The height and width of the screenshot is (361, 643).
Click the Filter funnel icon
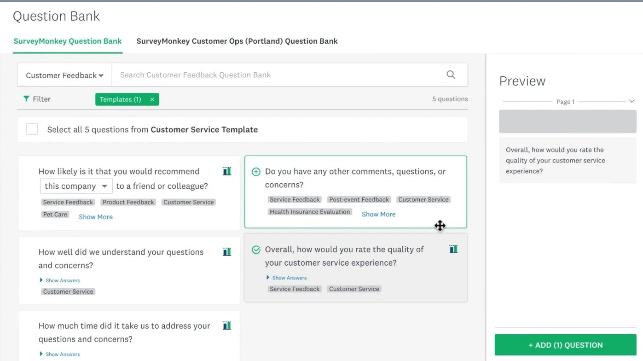(x=26, y=99)
